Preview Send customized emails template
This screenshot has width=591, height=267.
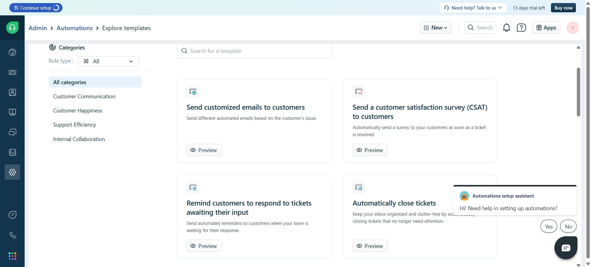pos(204,150)
